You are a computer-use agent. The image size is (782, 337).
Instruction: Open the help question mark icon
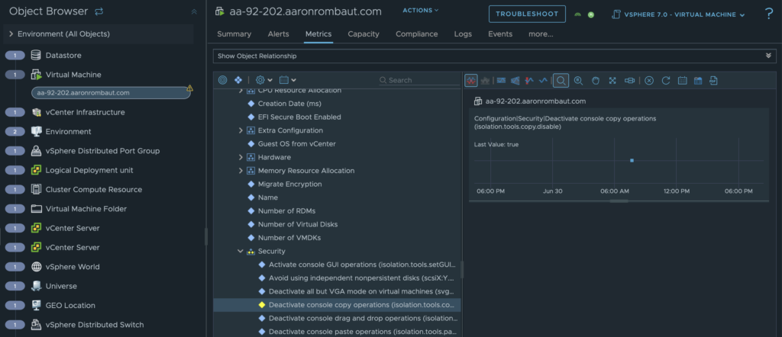click(x=768, y=14)
